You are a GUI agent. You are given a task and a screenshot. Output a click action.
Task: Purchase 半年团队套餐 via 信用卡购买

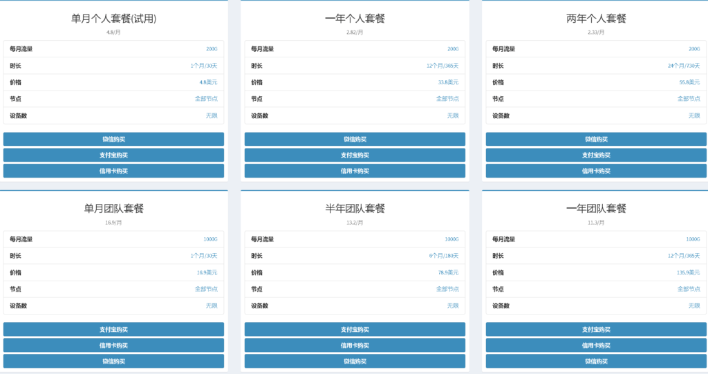point(355,345)
